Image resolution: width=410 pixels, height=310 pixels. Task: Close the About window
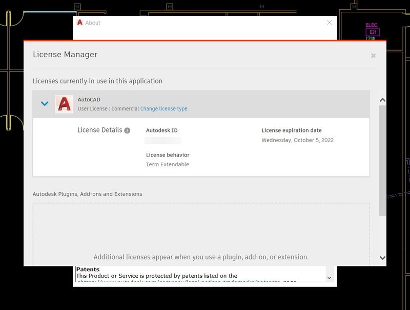(330, 23)
